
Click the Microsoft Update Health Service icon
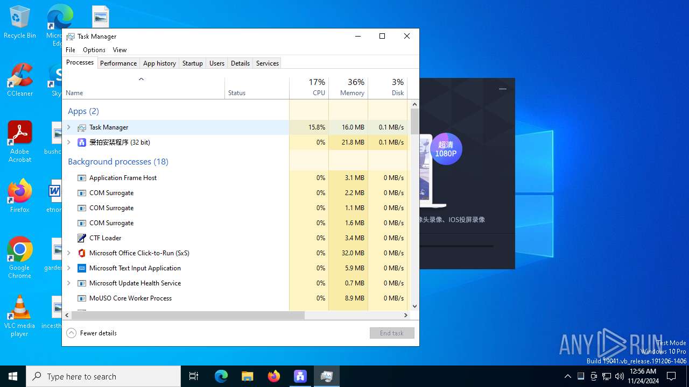[x=82, y=283]
